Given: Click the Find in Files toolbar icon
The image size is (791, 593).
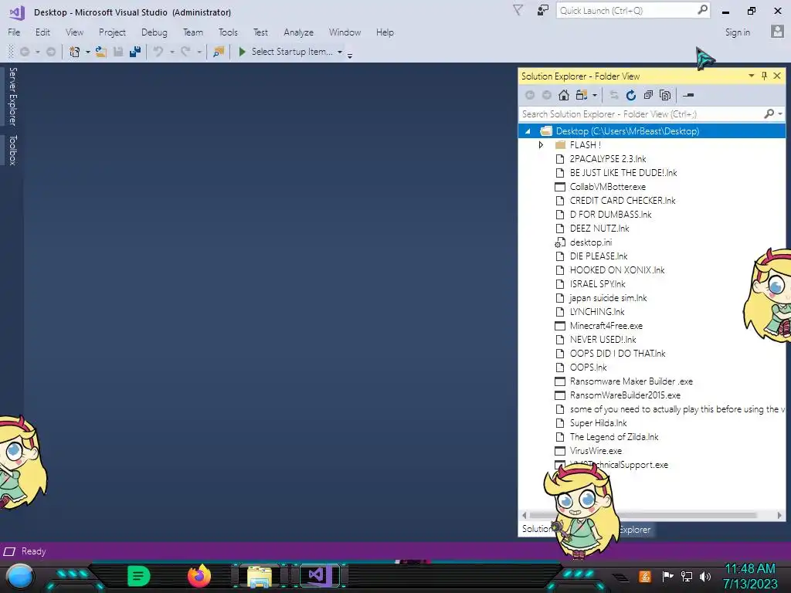Looking at the screenshot, I should (219, 52).
